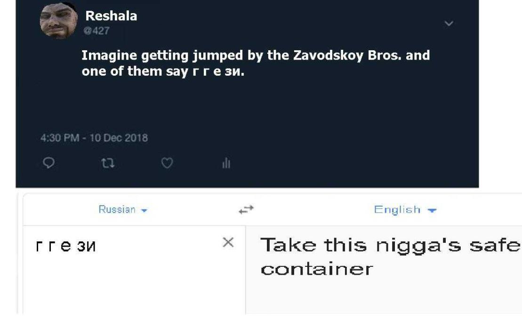Open the English target language dropdown
Screen dimensions: 522x318
[x=405, y=209]
